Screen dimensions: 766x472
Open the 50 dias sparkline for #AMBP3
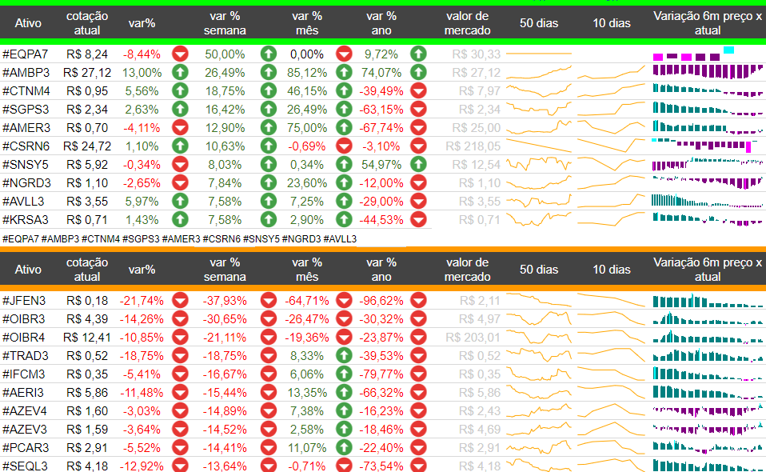point(539,72)
